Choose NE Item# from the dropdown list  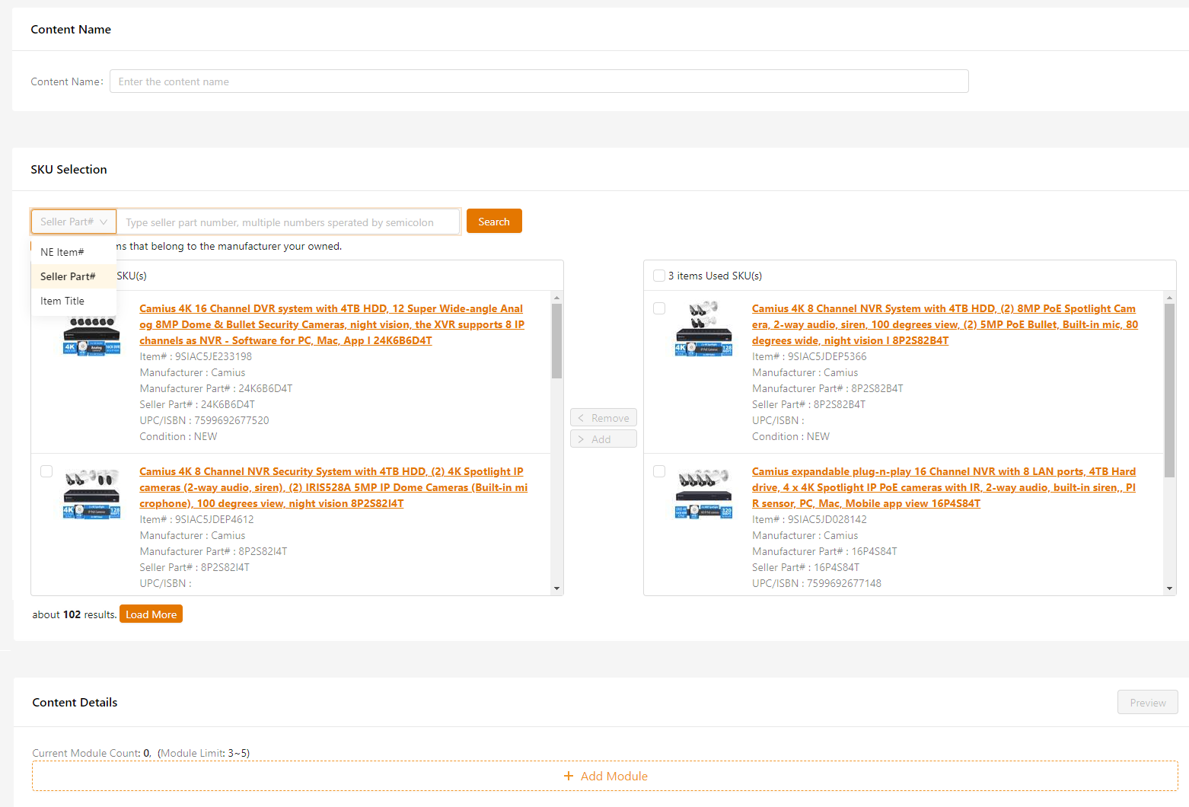74,252
